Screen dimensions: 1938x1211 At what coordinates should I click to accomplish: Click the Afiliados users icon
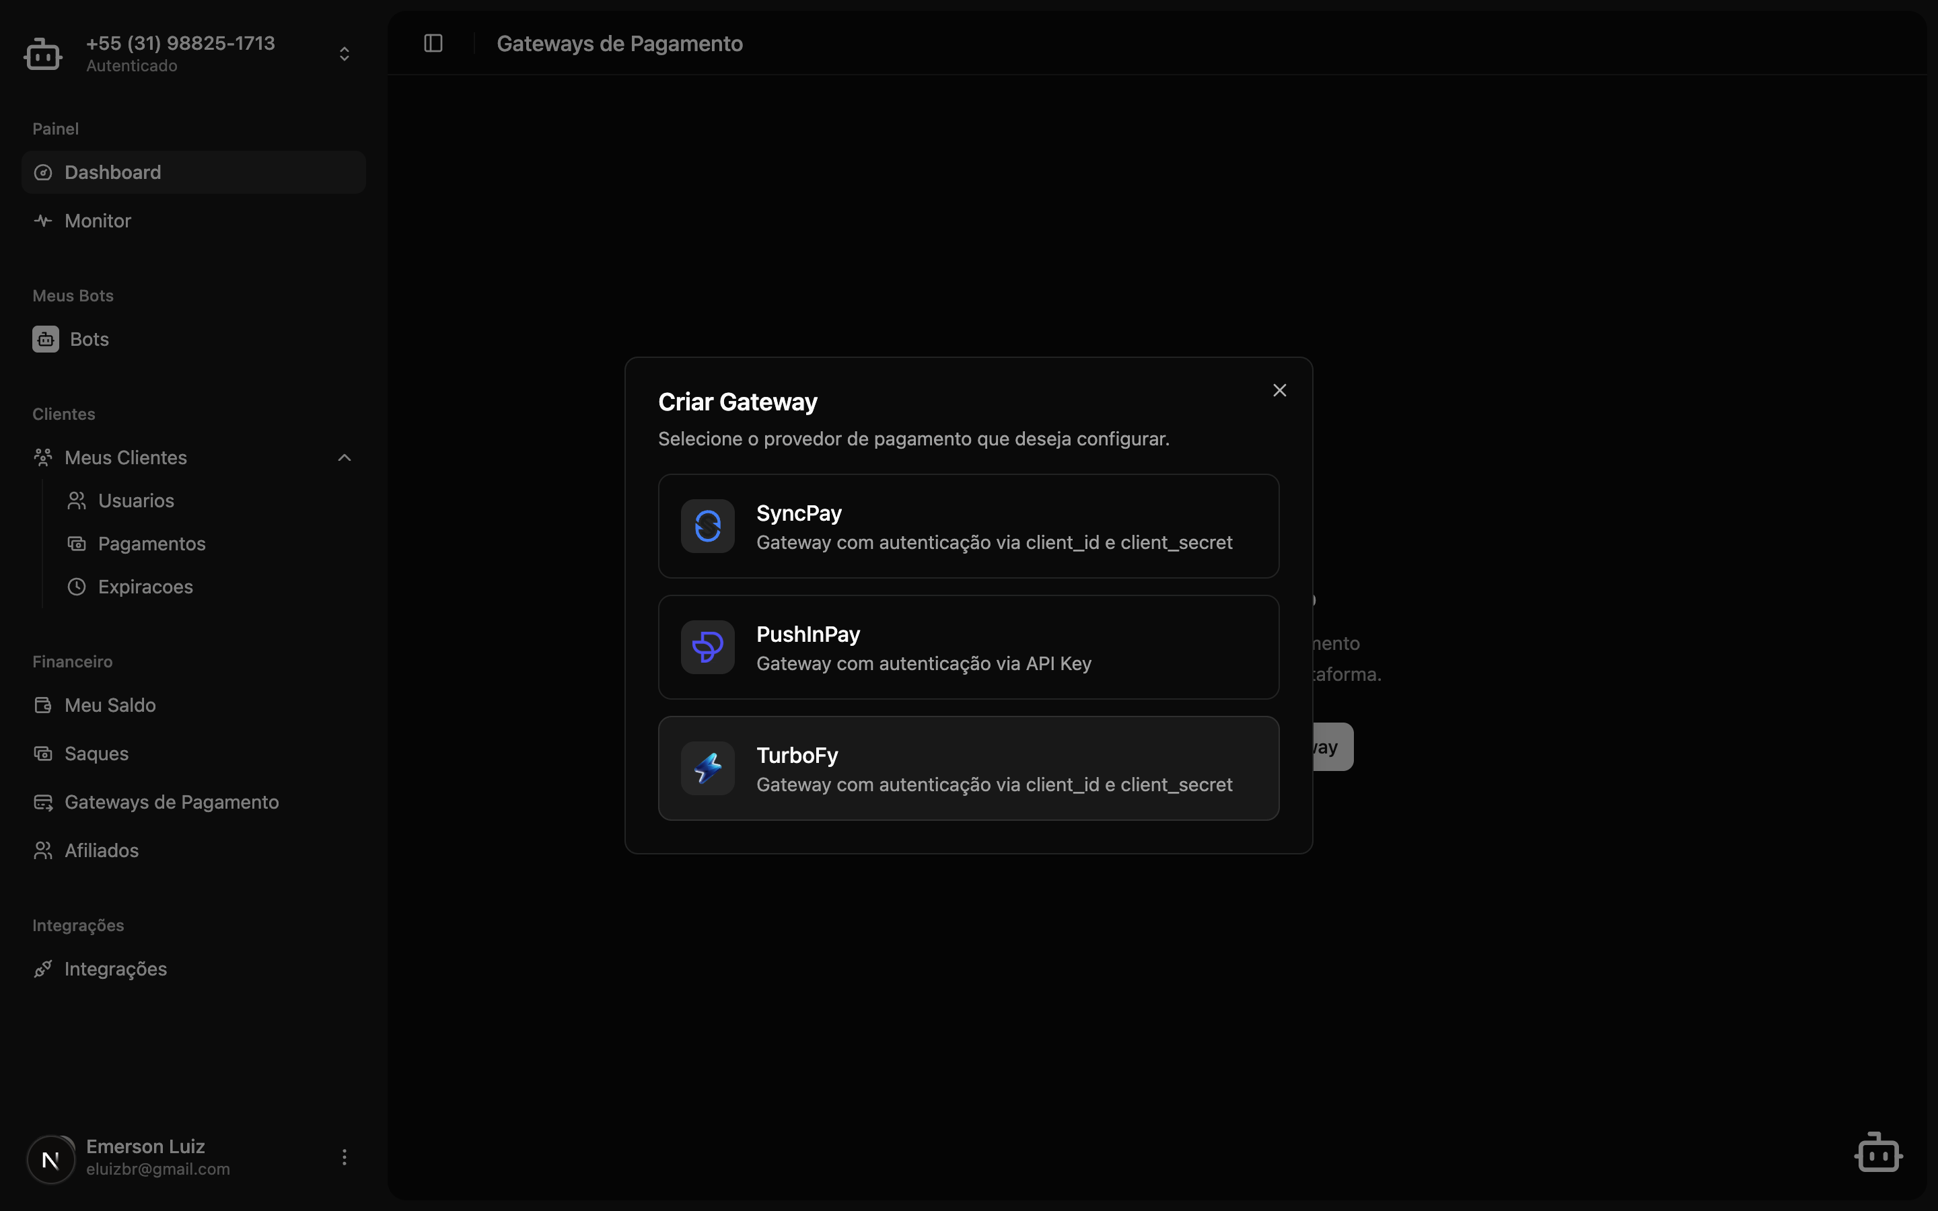tap(43, 850)
